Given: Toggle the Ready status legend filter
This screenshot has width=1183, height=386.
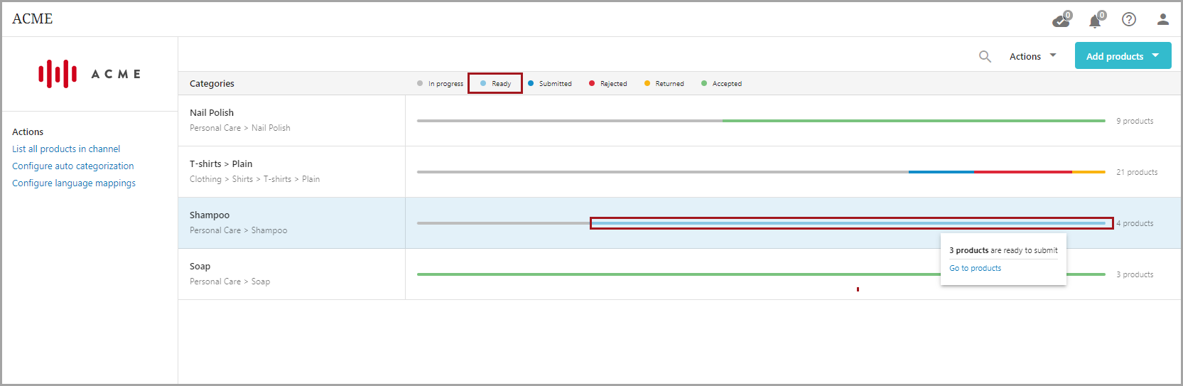Looking at the screenshot, I should coord(495,84).
